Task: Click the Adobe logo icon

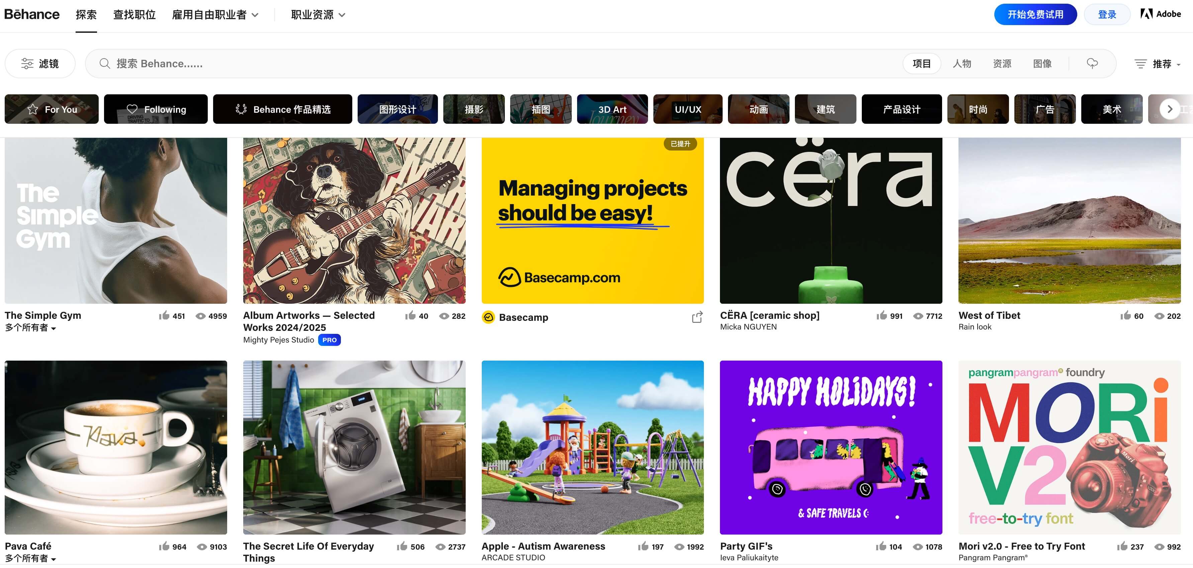Action: pyautogui.click(x=1147, y=14)
